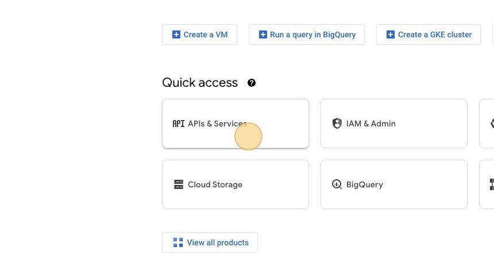Viewport: 494px width, 270px height.
Task: Open the BigQuery quick access card
Action: pos(393,184)
